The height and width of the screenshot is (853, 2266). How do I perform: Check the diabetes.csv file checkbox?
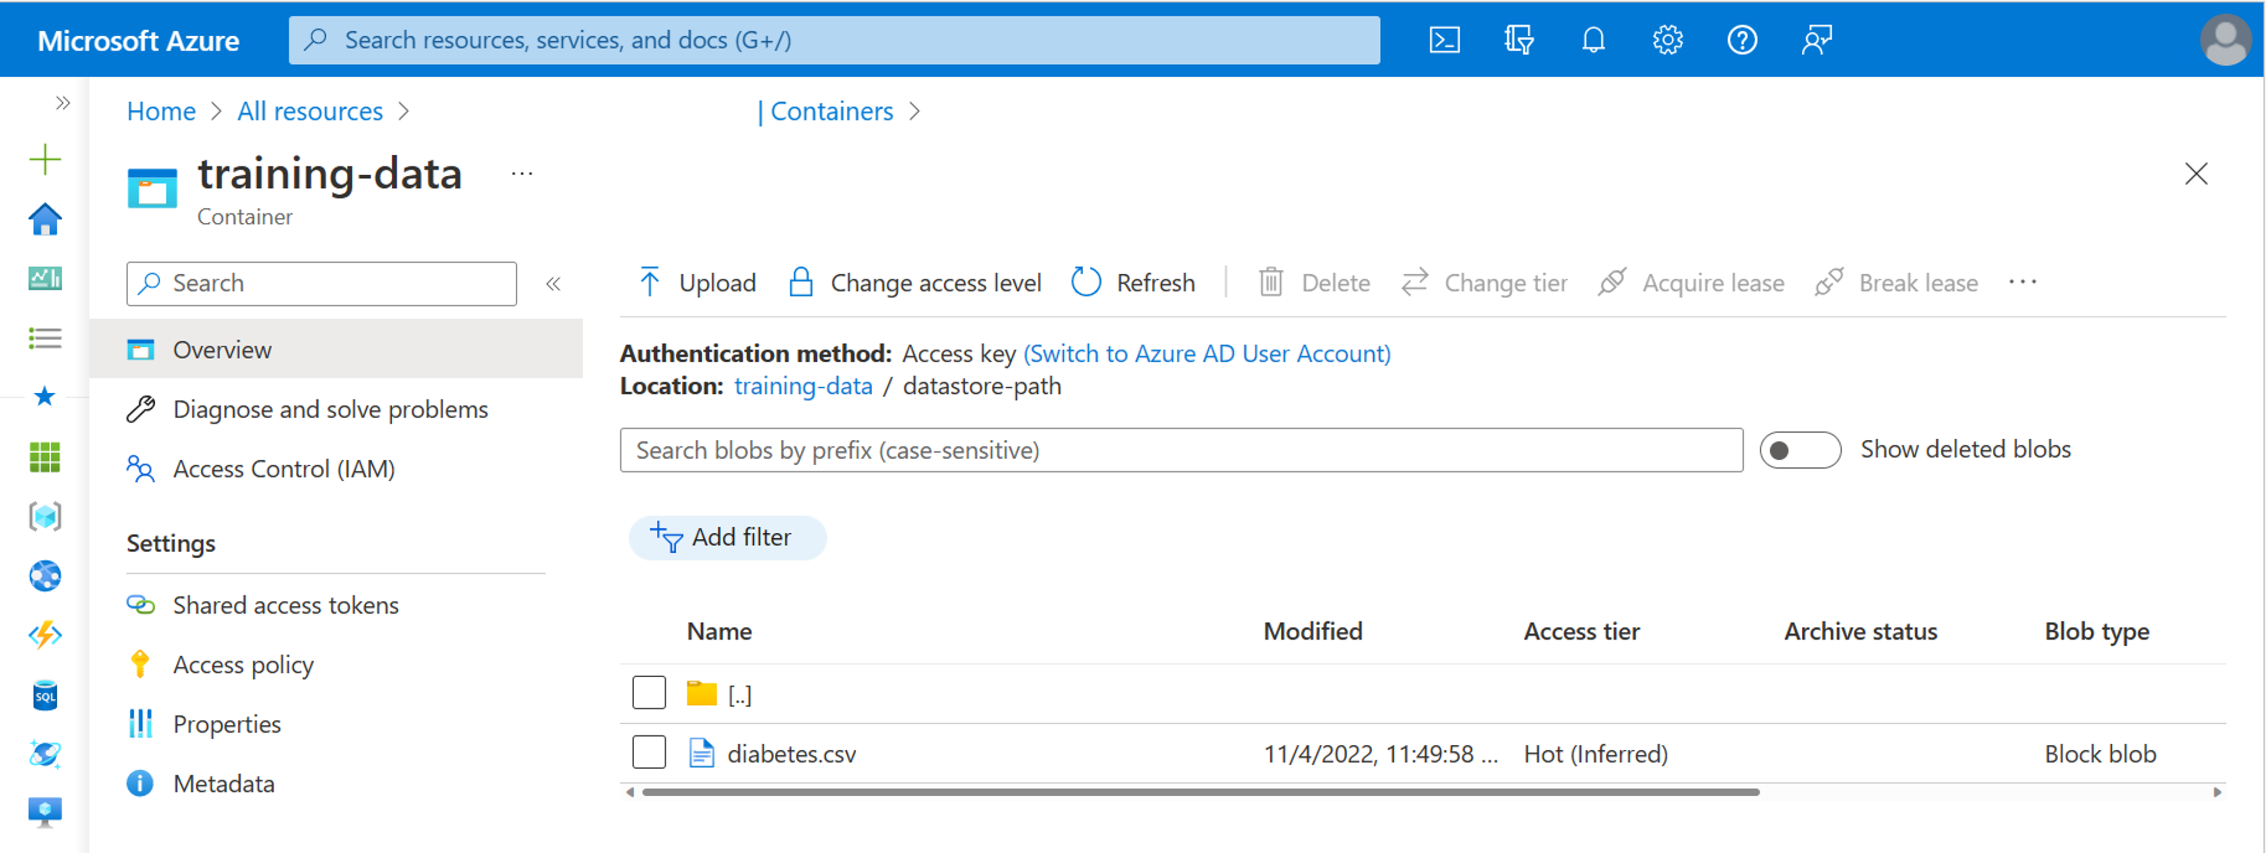(x=648, y=753)
